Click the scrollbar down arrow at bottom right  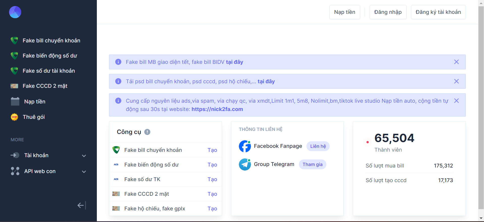481,218
